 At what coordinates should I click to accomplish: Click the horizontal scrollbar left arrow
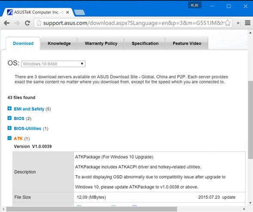tap(3, 209)
